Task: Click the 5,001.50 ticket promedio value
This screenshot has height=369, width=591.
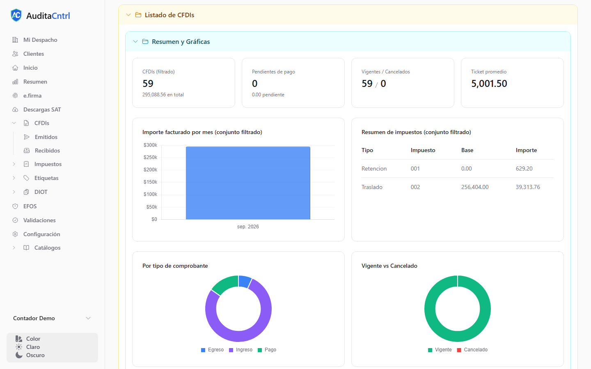Action: tap(489, 84)
